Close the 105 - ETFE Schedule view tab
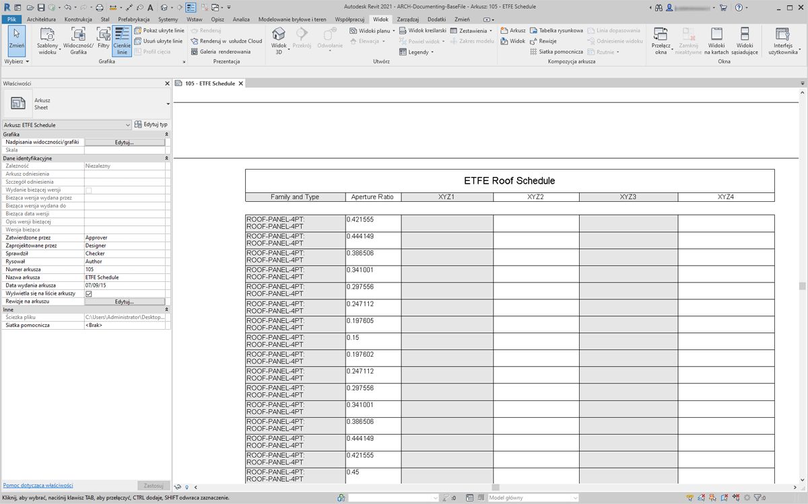Viewport: 808px width, 504px height. [x=241, y=83]
